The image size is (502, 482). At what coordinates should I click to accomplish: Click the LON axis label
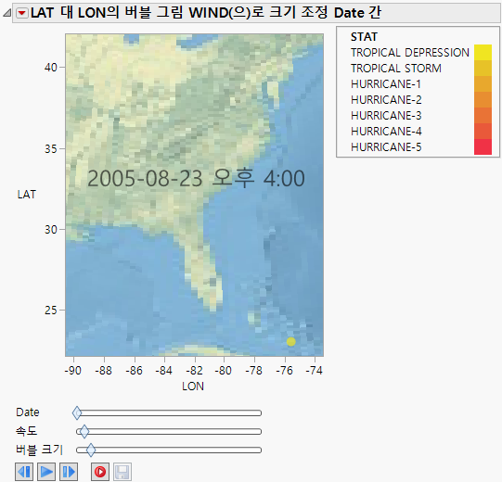(x=193, y=386)
